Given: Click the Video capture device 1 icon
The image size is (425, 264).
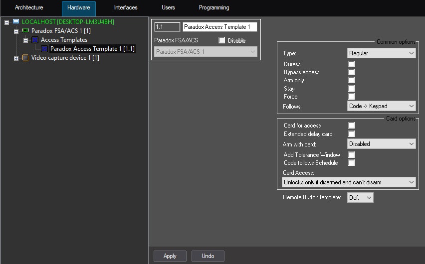Looking at the screenshot, I should pos(26,58).
